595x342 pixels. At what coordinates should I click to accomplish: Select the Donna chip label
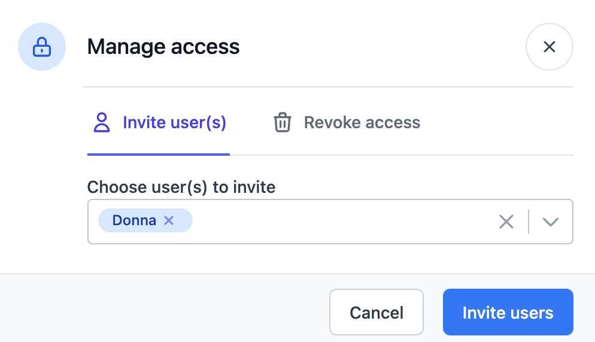[x=134, y=220]
